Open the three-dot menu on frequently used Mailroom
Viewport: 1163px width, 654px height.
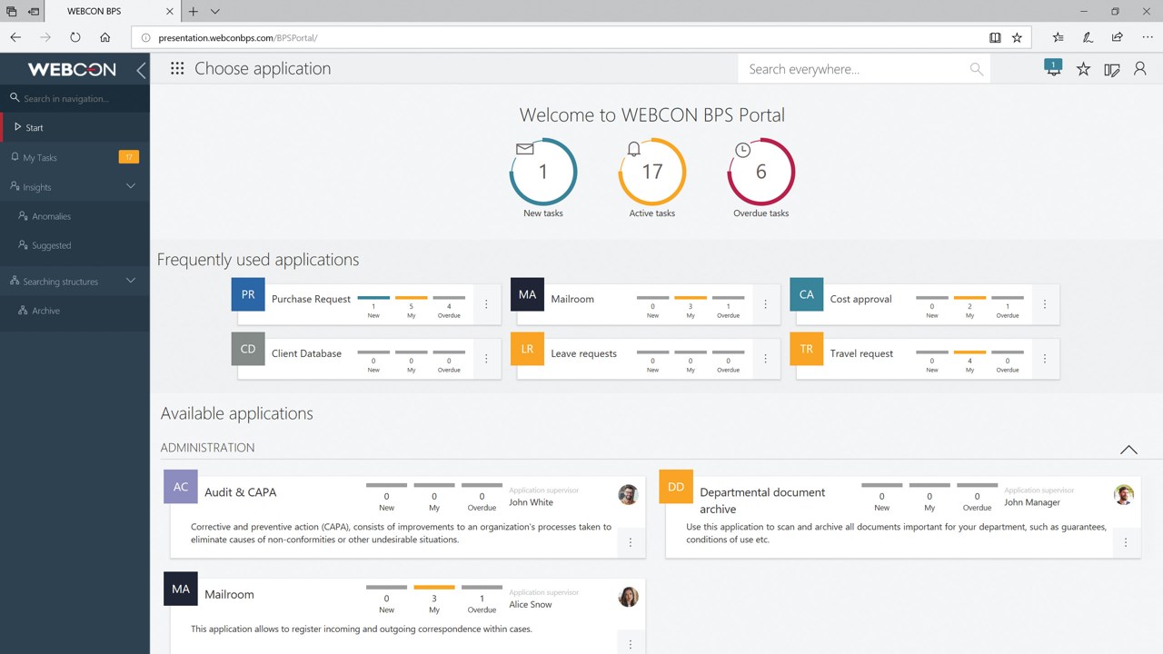click(765, 304)
